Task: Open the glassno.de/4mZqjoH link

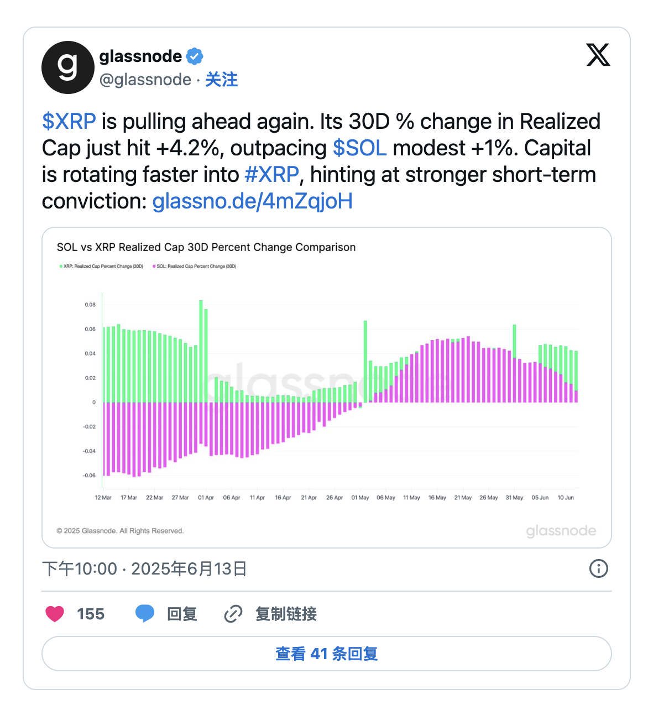Action: [x=252, y=201]
